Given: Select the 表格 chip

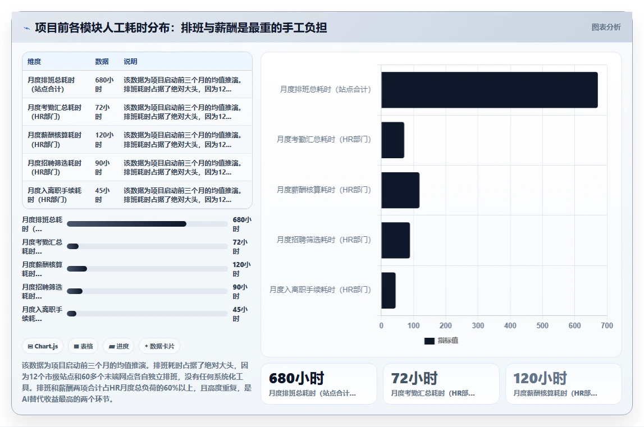Looking at the screenshot, I should tap(83, 346).
